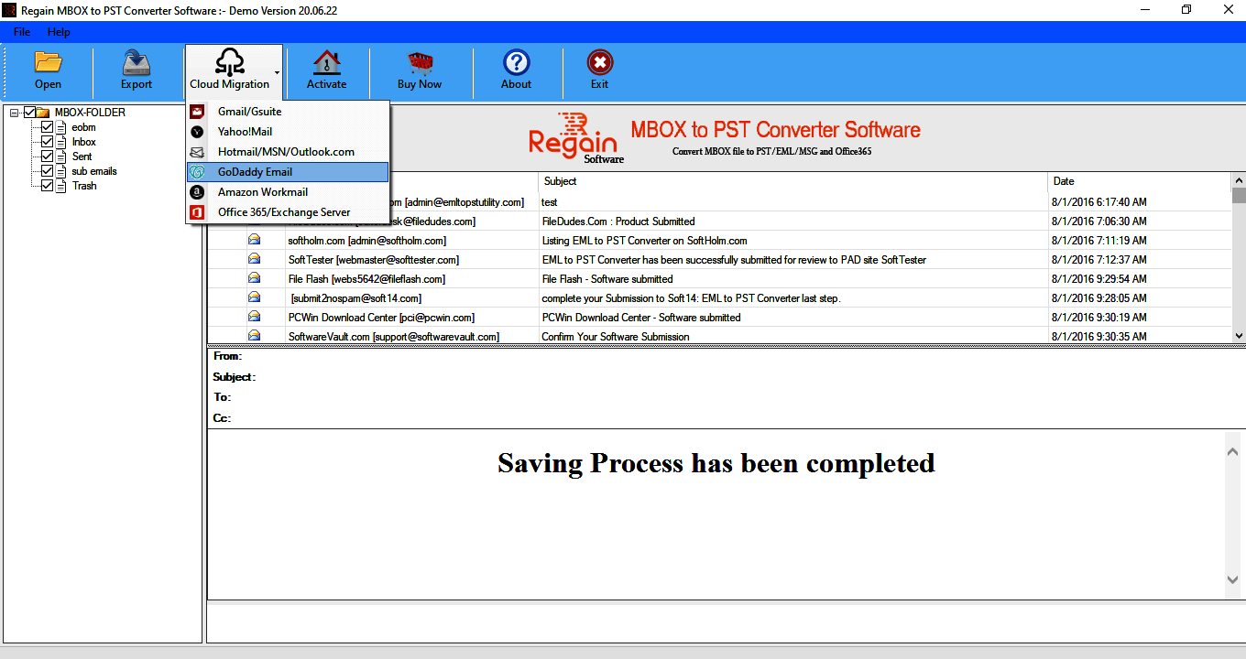Click the file icon beside Sent

click(x=62, y=157)
